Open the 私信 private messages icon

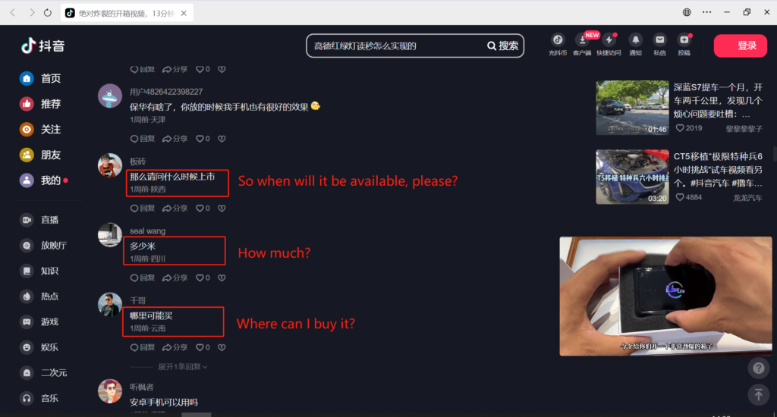[x=659, y=44]
